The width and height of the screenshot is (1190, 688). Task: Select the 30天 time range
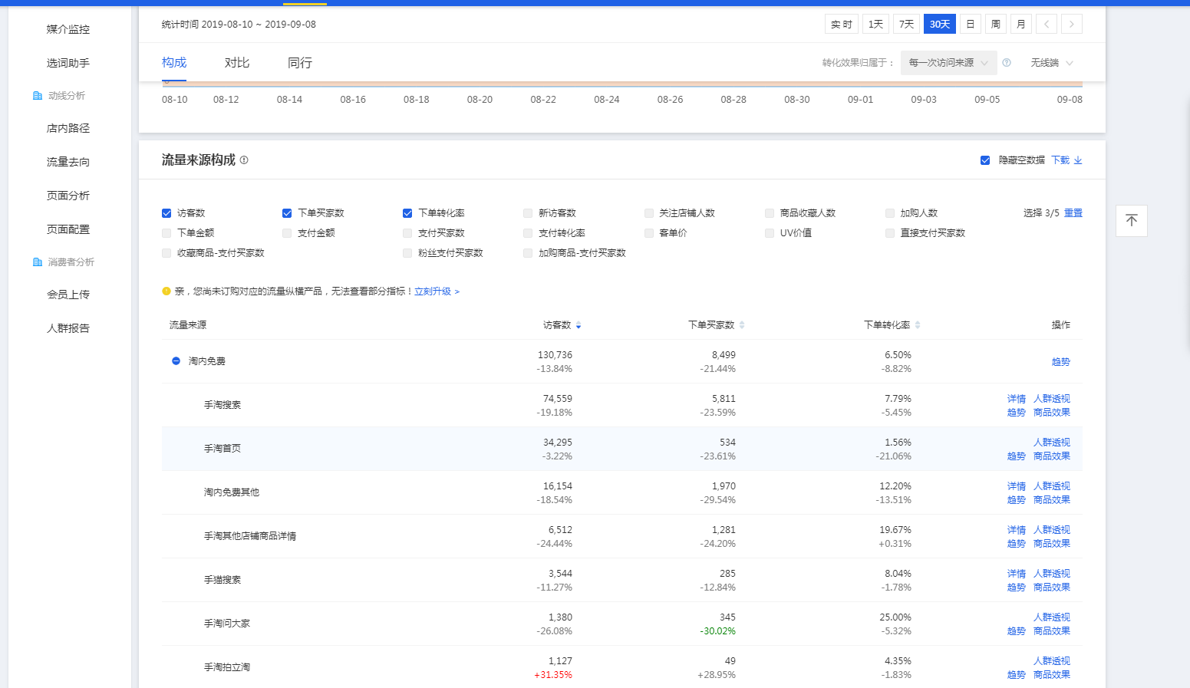940,25
